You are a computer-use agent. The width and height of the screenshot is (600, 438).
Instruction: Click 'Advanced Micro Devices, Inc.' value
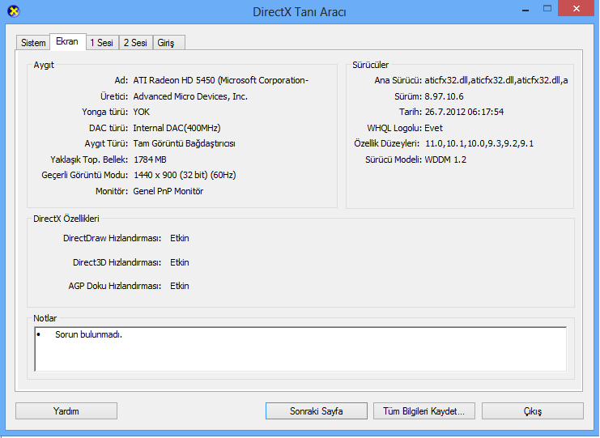coord(190,96)
